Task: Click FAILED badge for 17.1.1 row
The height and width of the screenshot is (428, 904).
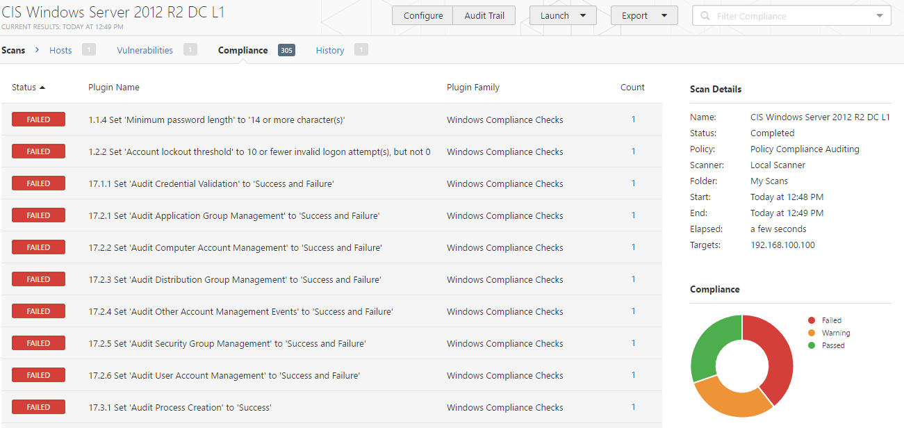Action: (x=38, y=183)
